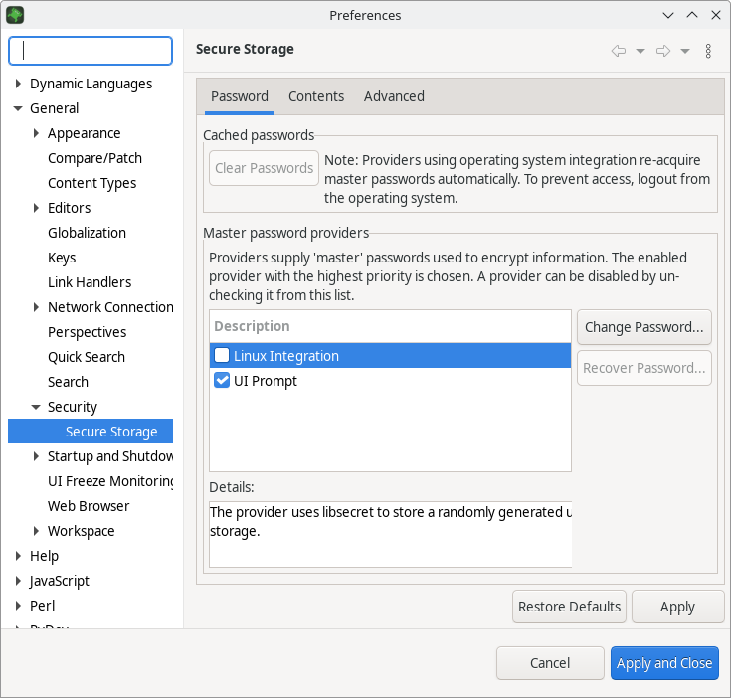Cancel the Preferences dialog
The width and height of the screenshot is (731, 698).
[550, 662]
